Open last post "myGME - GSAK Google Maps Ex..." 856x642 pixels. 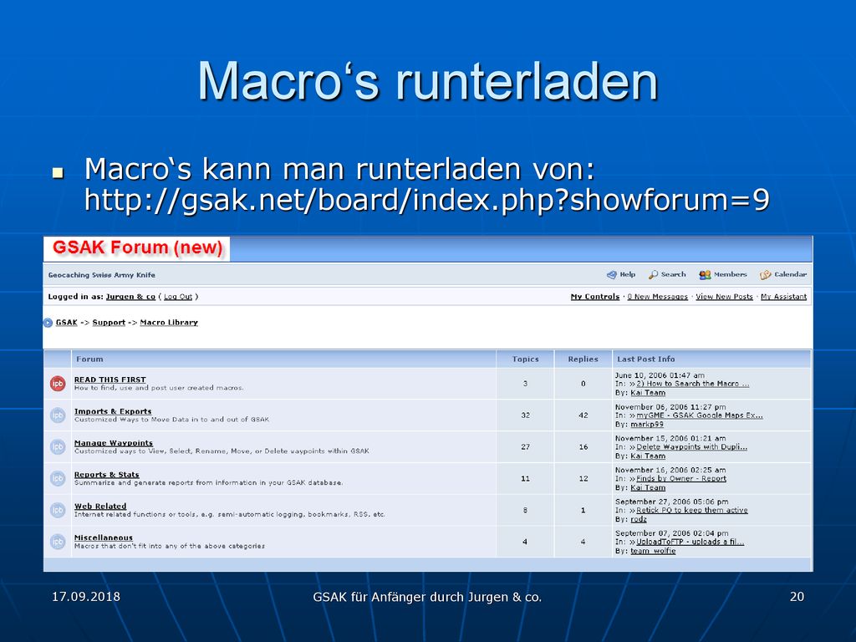(700, 415)
